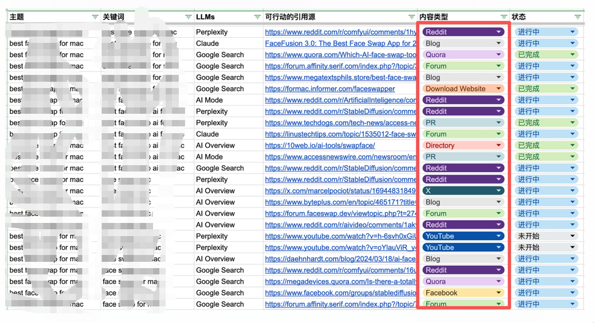Screen dimensions: 594x323
Task: Open the youtube.com watch?v=h-6svh0xGiU link
Action: (340, 236)
